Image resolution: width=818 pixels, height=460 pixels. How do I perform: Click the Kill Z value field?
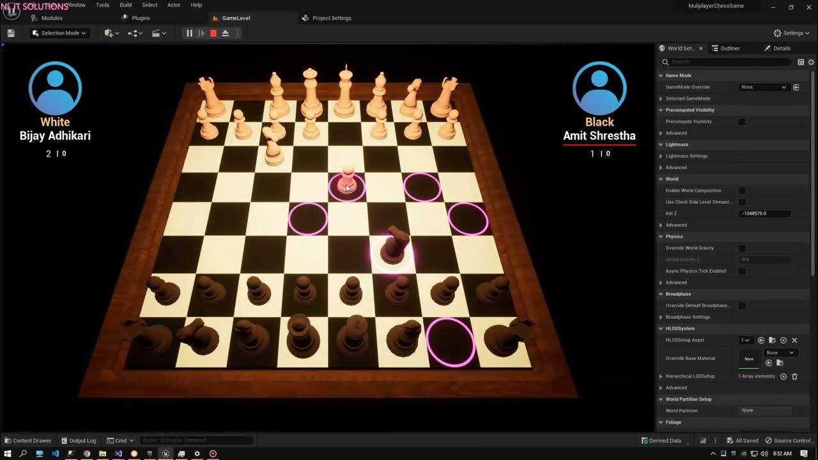[x=765, y=213]
